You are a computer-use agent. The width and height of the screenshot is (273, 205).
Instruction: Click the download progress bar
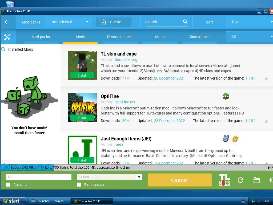click(137, 168)
